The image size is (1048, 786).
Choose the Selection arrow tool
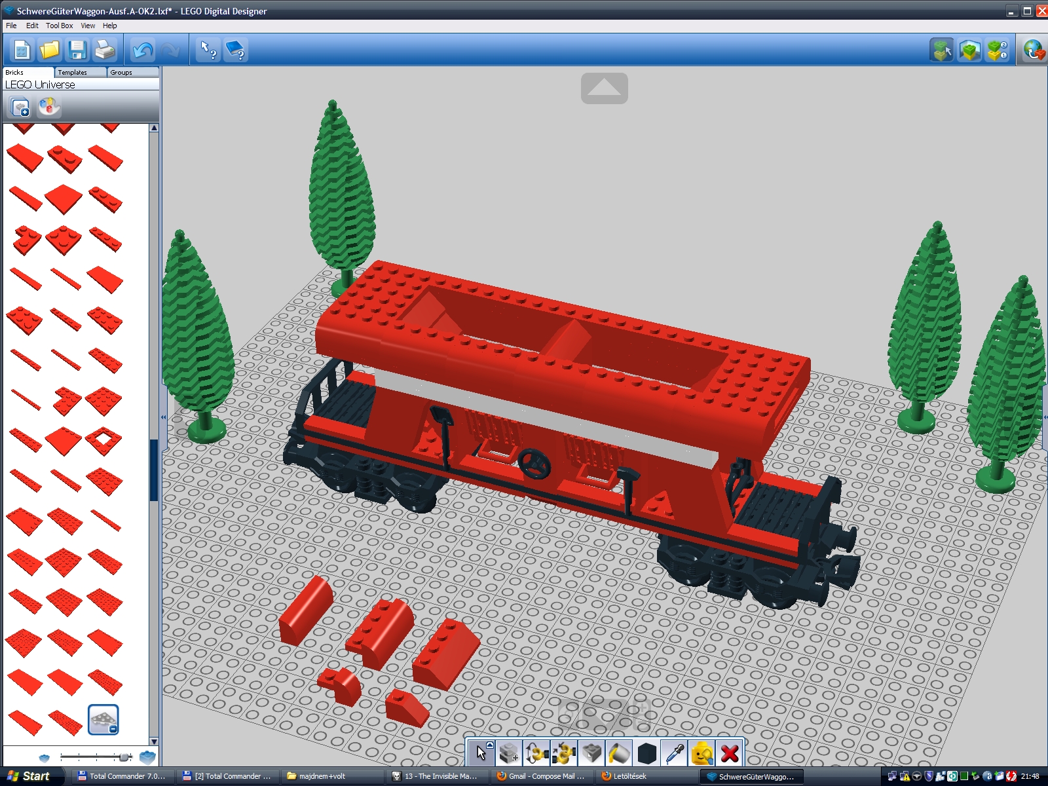pyautogui.click(x=481, y=753)
